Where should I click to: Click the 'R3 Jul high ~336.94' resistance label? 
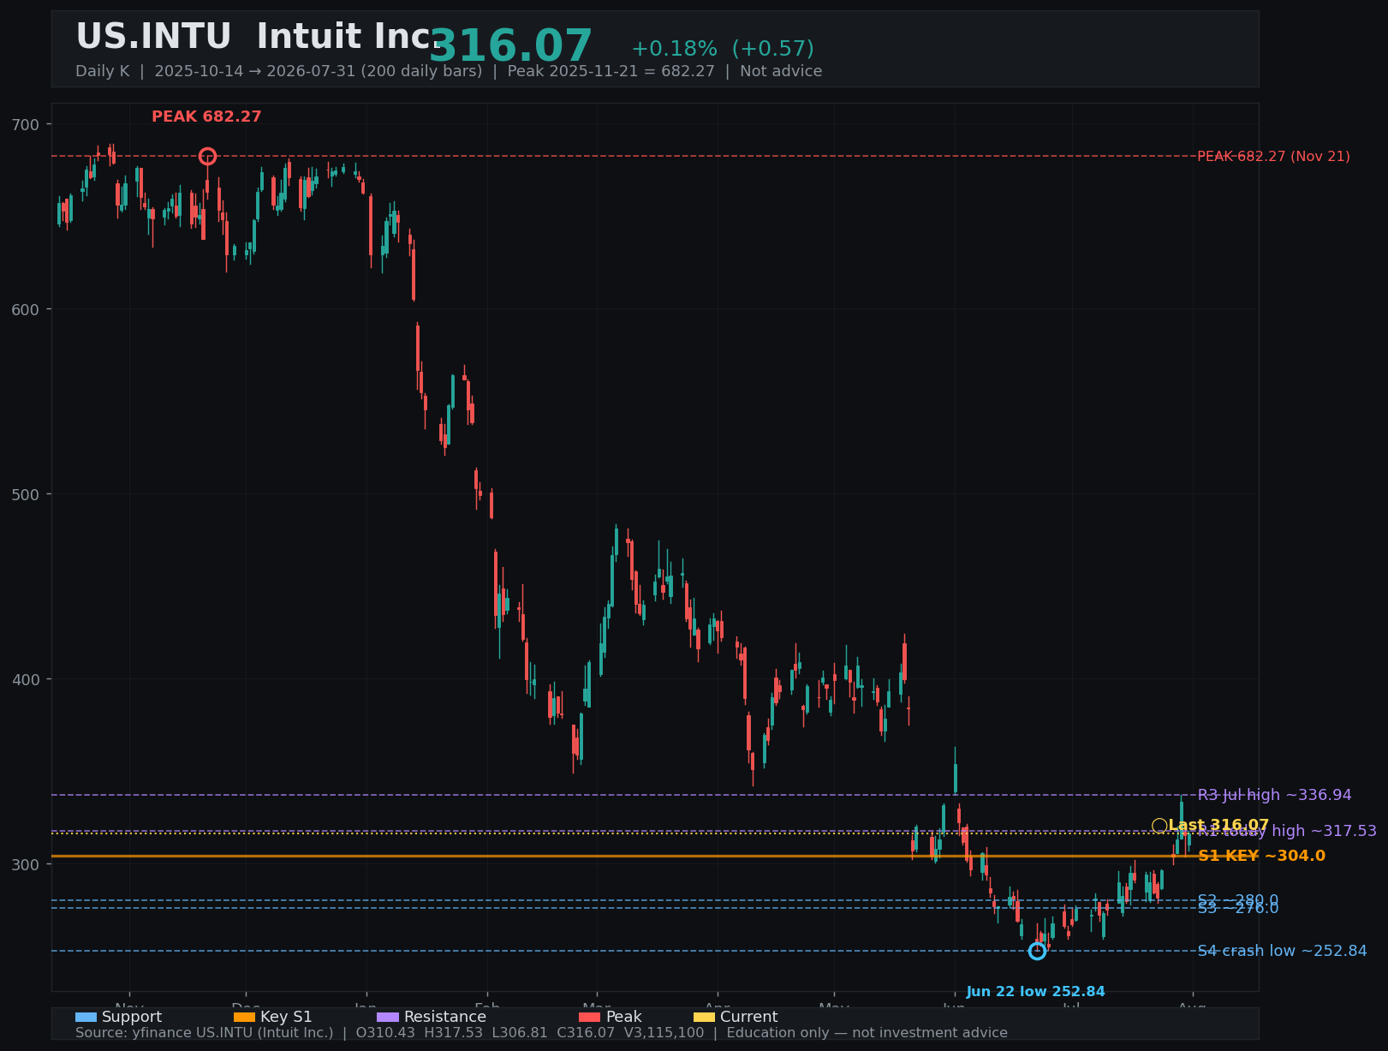pyautogui.click(x=1274, y=795)
